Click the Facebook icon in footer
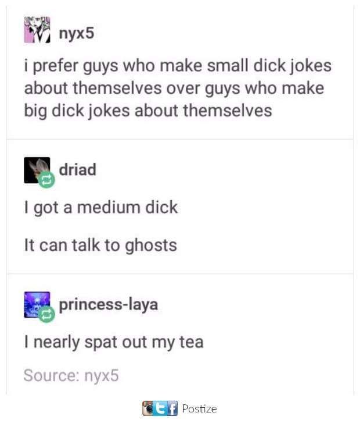The height and width of the screenshot is (423, 360). 172,408
